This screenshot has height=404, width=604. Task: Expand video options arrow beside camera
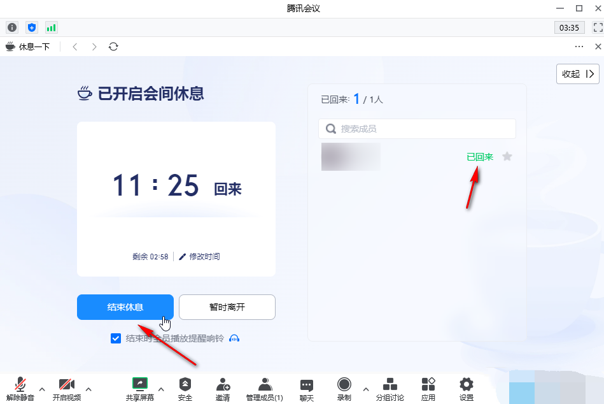(88, 389)
